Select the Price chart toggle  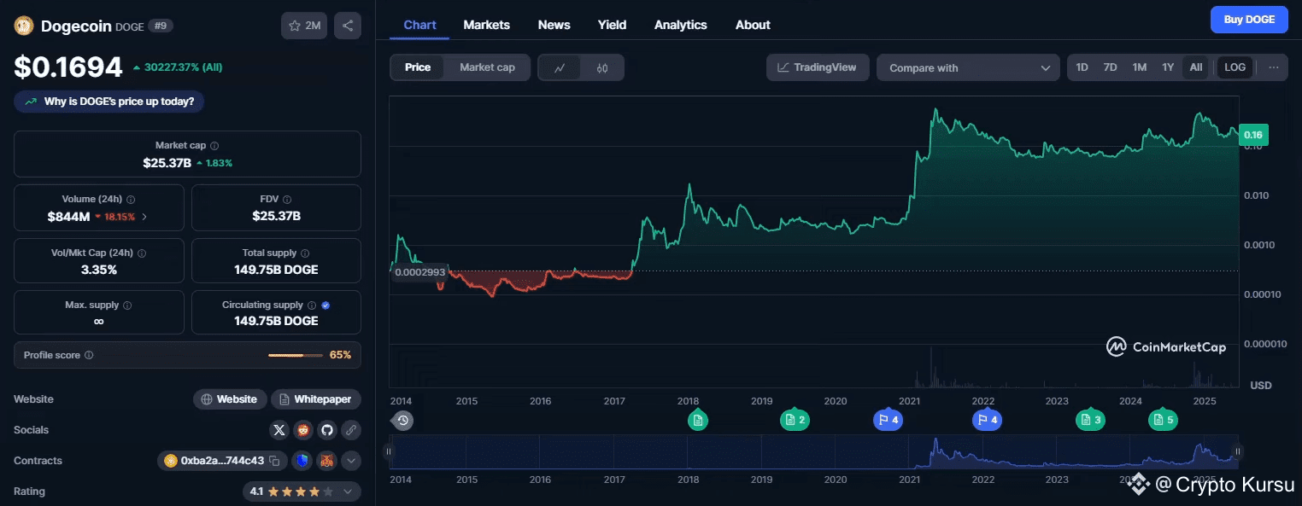coord(418,67)
